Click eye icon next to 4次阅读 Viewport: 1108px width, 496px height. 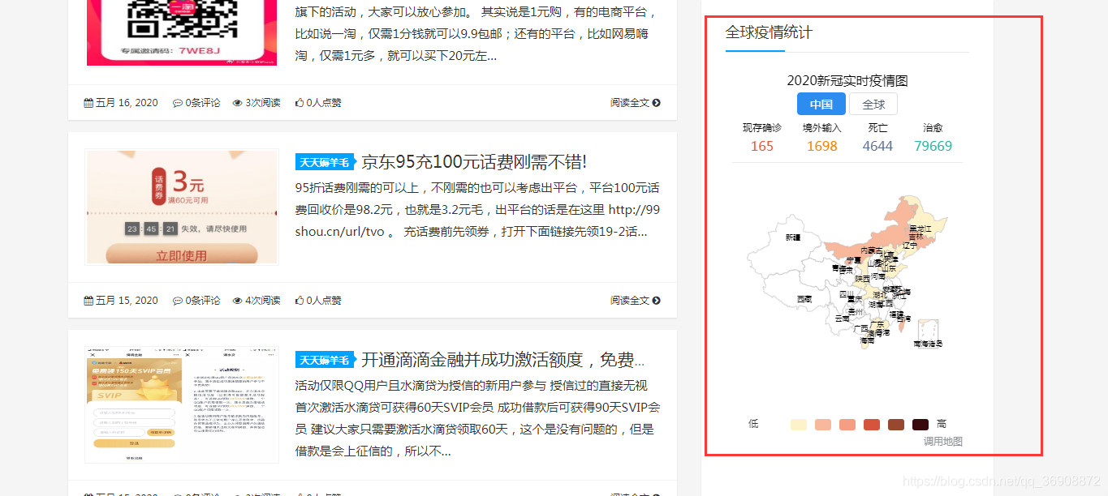click(x=238, y=301)
